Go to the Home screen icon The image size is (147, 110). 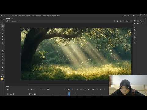pyautogui.click(x=2, y=16)
